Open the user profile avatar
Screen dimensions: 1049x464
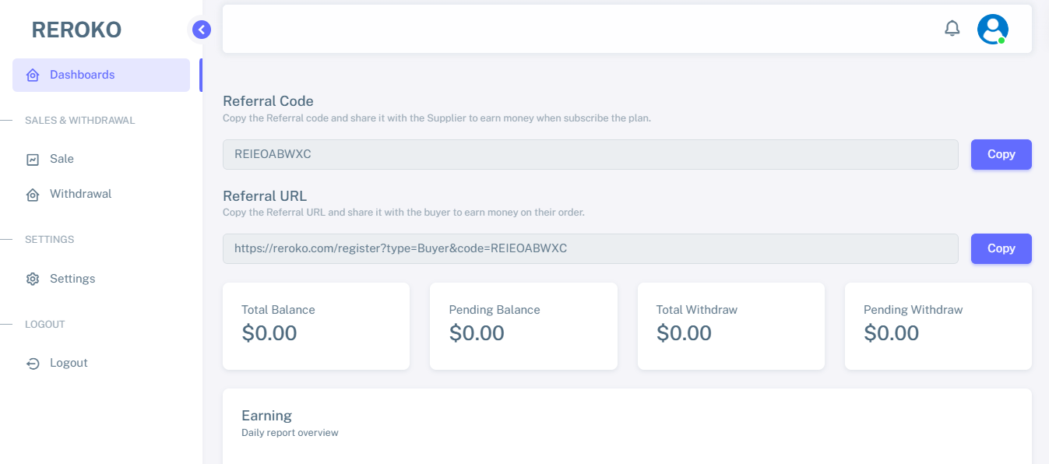pos(992,30)
